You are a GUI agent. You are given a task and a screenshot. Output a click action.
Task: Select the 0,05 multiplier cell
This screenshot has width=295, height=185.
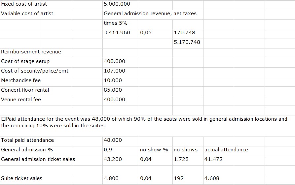pyautogui.click(x=146, y=33)
